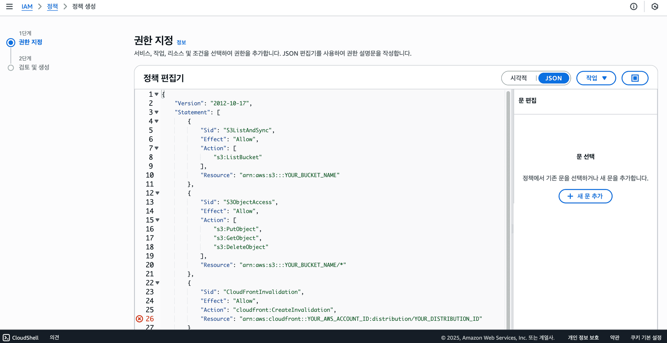The height and width of the screenshot is (343, 667).
Task: Collapse the Action array fold arrow on line 7
Action: 157,148
